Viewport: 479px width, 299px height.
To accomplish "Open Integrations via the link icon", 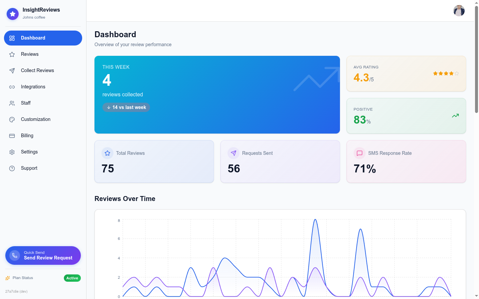I will [12, 87].
